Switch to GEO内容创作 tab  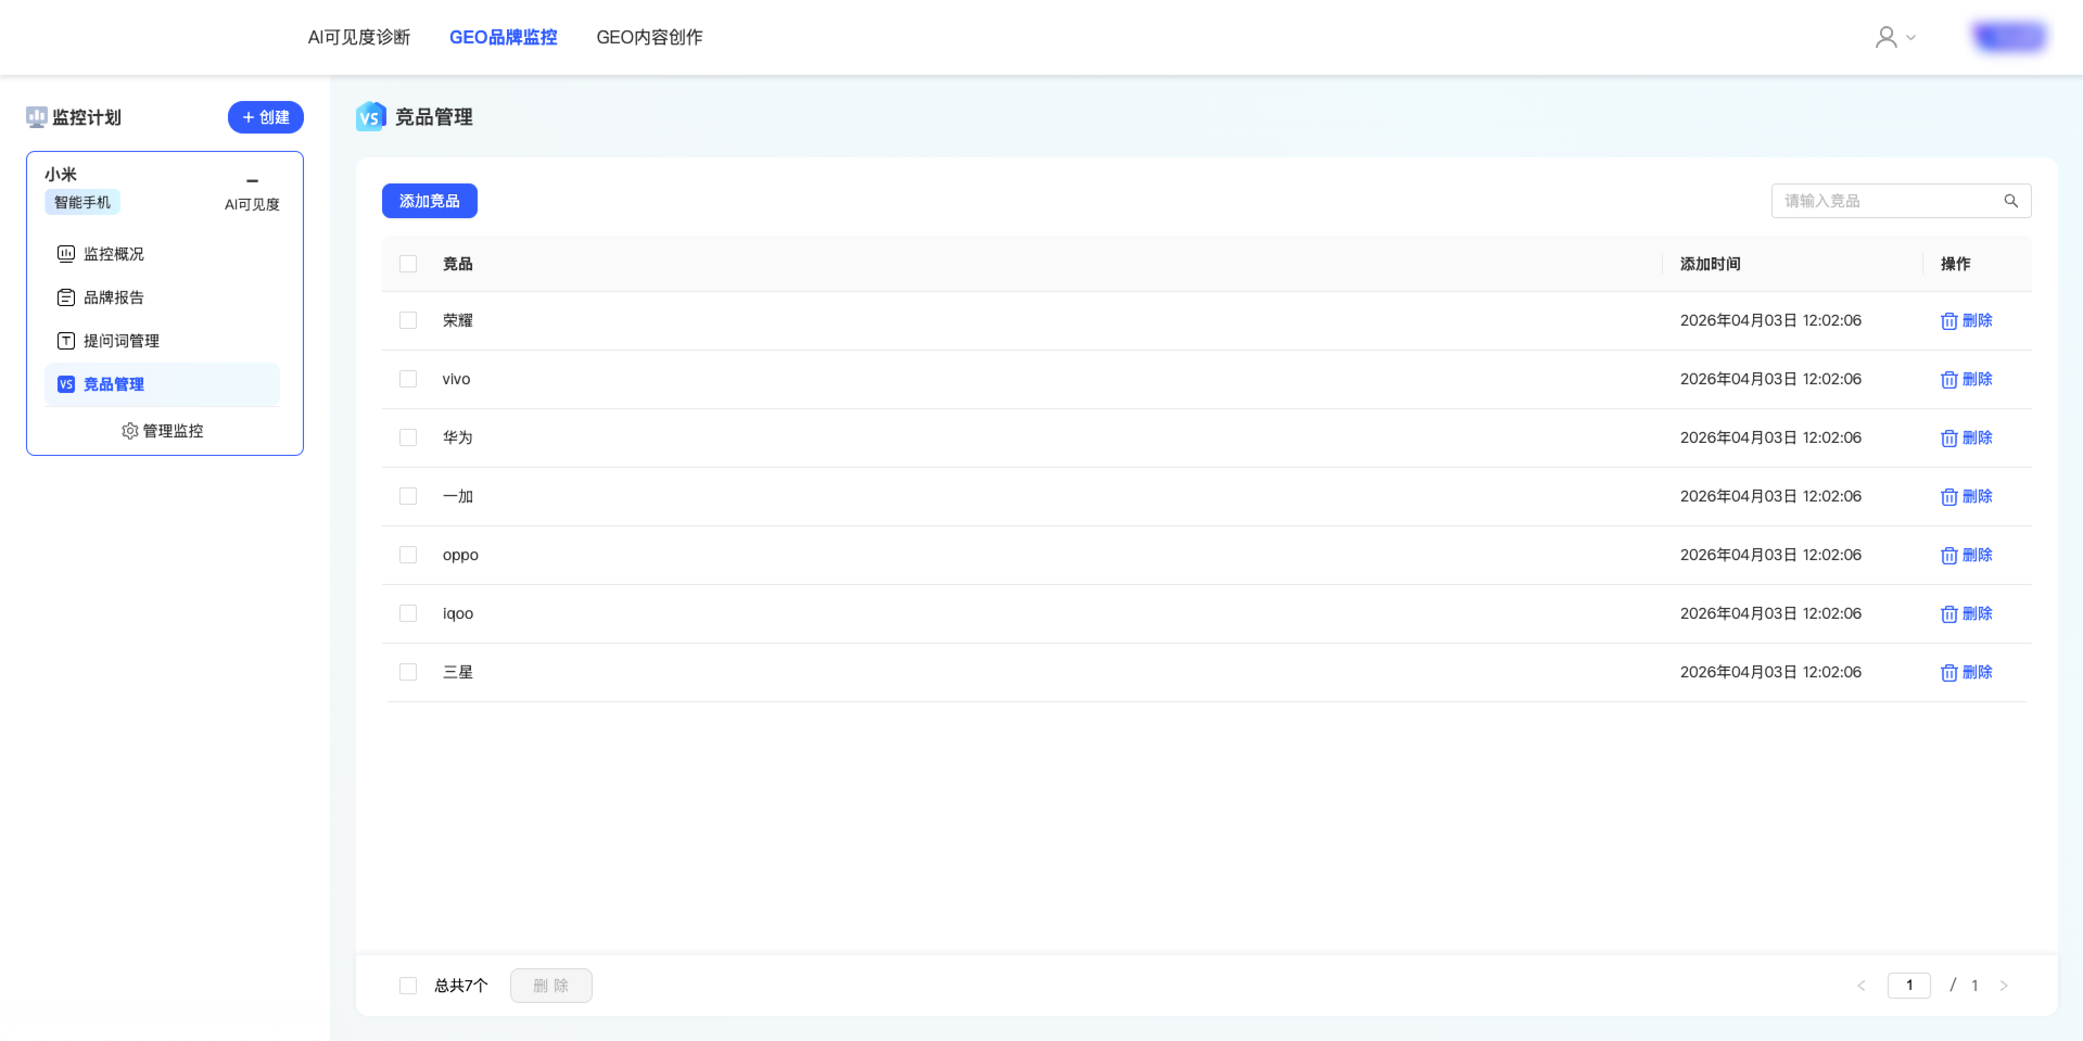click(649, 37)
